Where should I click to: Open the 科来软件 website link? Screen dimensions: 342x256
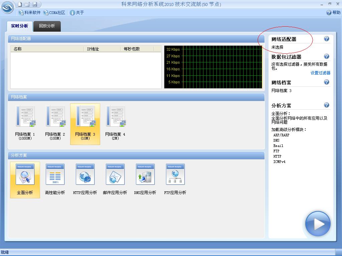coord(30,13)
